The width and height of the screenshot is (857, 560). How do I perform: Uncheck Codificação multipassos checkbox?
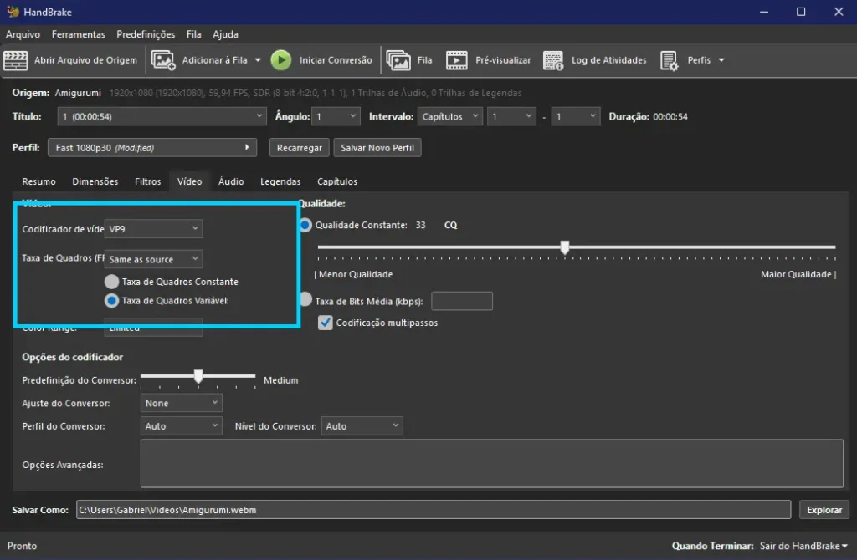tap(326, 323)
